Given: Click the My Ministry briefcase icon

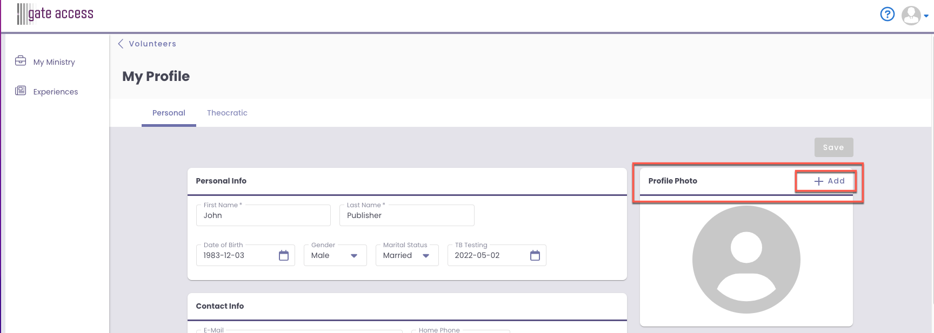Looking at the screenshot, I should pos(21,60).
